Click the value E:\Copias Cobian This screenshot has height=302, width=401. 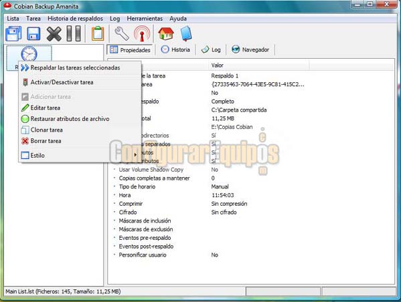pyautogui.click(x=232, y=127)
